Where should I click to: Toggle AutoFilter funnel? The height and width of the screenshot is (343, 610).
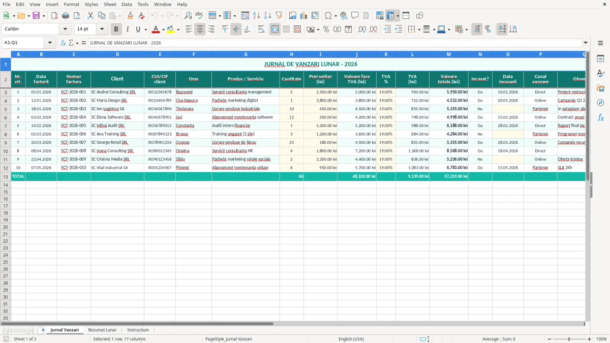tap(279, 16)
